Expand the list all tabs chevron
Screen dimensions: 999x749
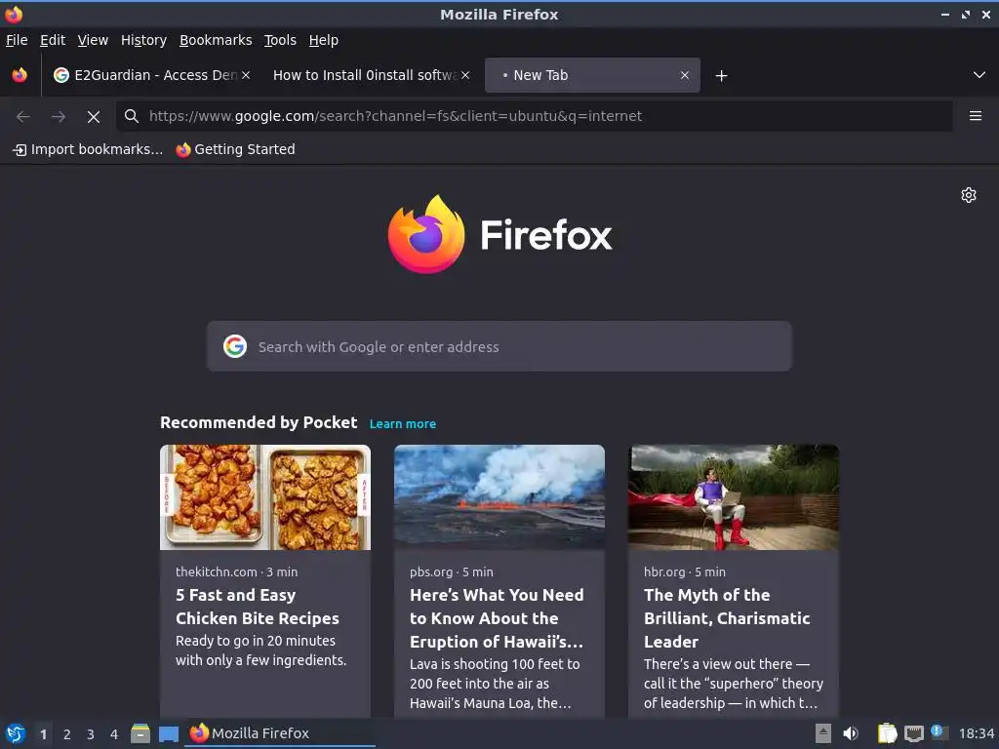[979, 75]
